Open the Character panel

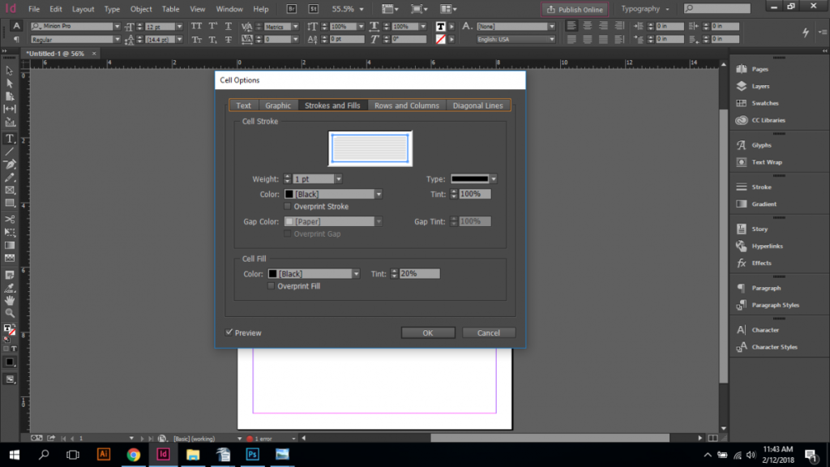[765, 330]
